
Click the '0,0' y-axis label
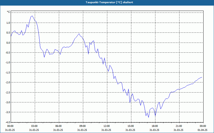click(x=8, y=43)
